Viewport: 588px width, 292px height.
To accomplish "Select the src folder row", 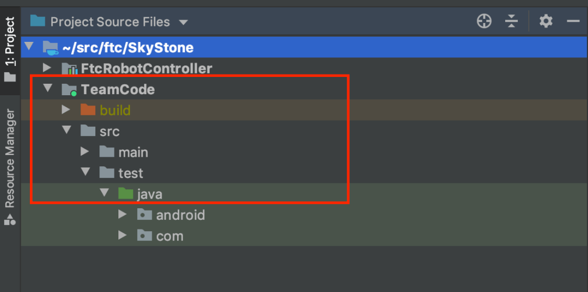I will tap(109, 131).
